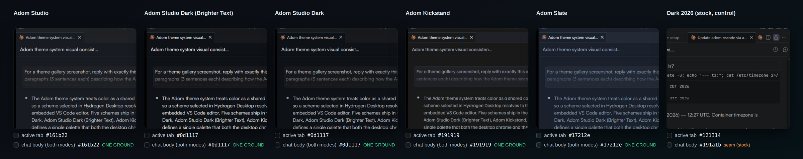Click the user prompt box in Adom Slate preview
Image resolution: width=803 pixels, height=159 pixels.
coord(602,77)
